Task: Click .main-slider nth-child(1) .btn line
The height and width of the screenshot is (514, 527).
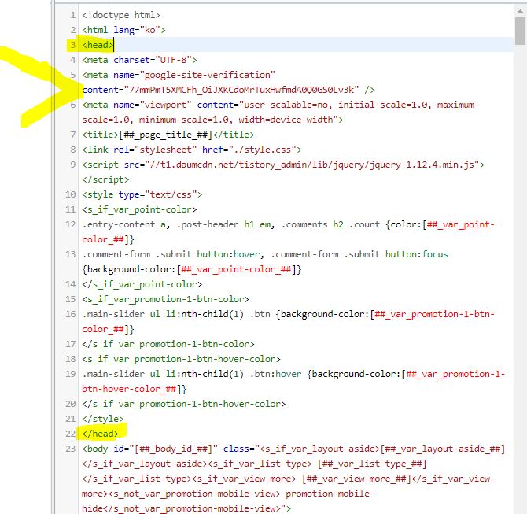Action: (x=288, y=314)
